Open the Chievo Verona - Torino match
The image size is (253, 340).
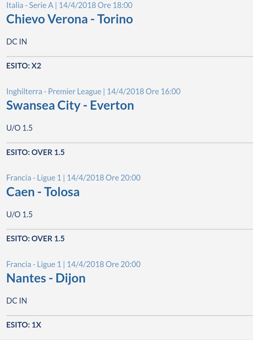tap(69, 19)
